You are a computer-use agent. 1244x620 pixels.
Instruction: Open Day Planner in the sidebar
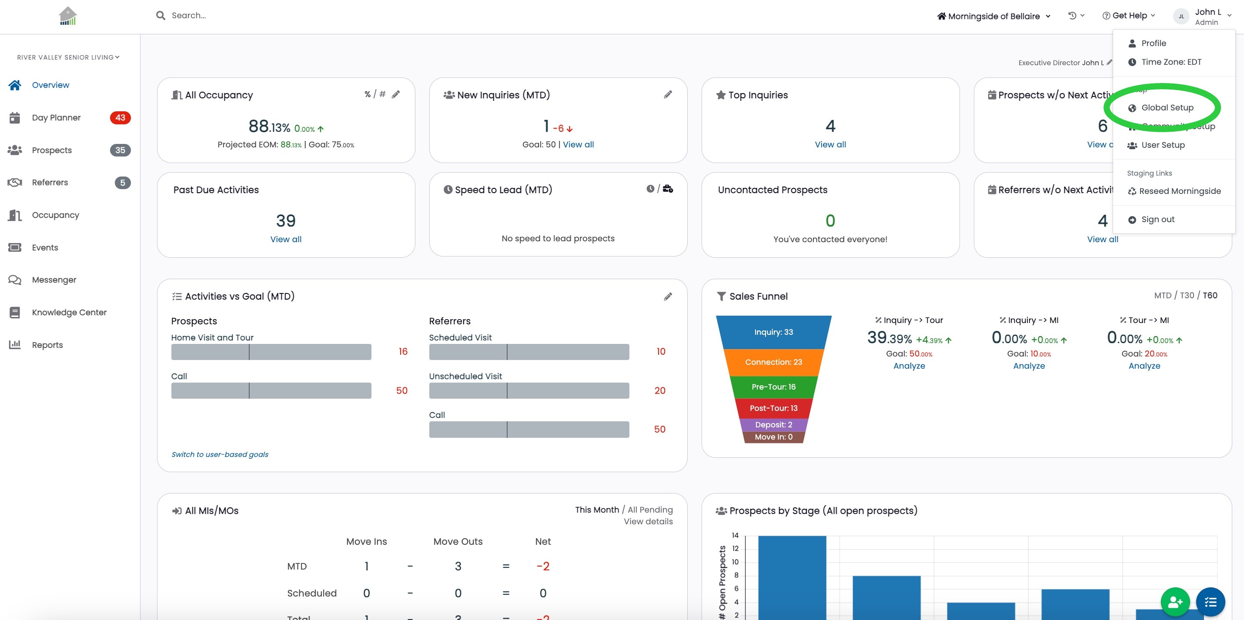tap(56, 117)
